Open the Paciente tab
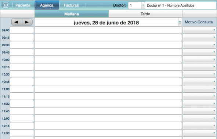Screen dimensions: 217x139 (23, 5)
